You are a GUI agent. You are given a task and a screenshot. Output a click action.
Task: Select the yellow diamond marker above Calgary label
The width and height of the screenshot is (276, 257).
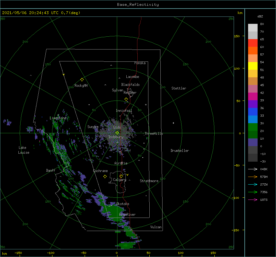point(121,176)
